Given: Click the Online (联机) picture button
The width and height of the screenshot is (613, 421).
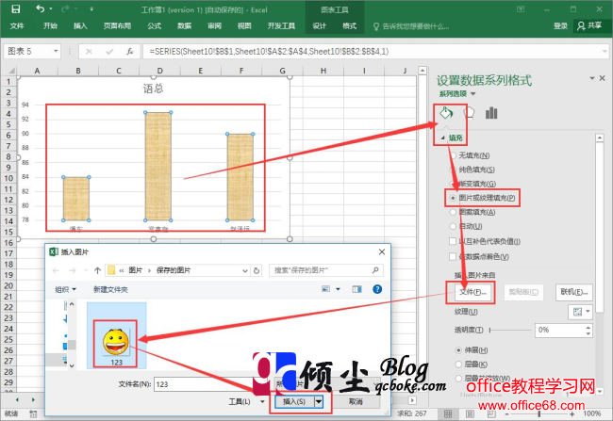Looking at the screenshot, I should (574, 292).
